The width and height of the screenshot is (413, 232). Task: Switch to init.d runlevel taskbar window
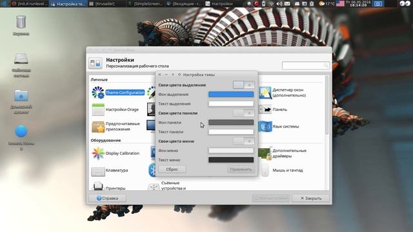click(x=29, y=4)
